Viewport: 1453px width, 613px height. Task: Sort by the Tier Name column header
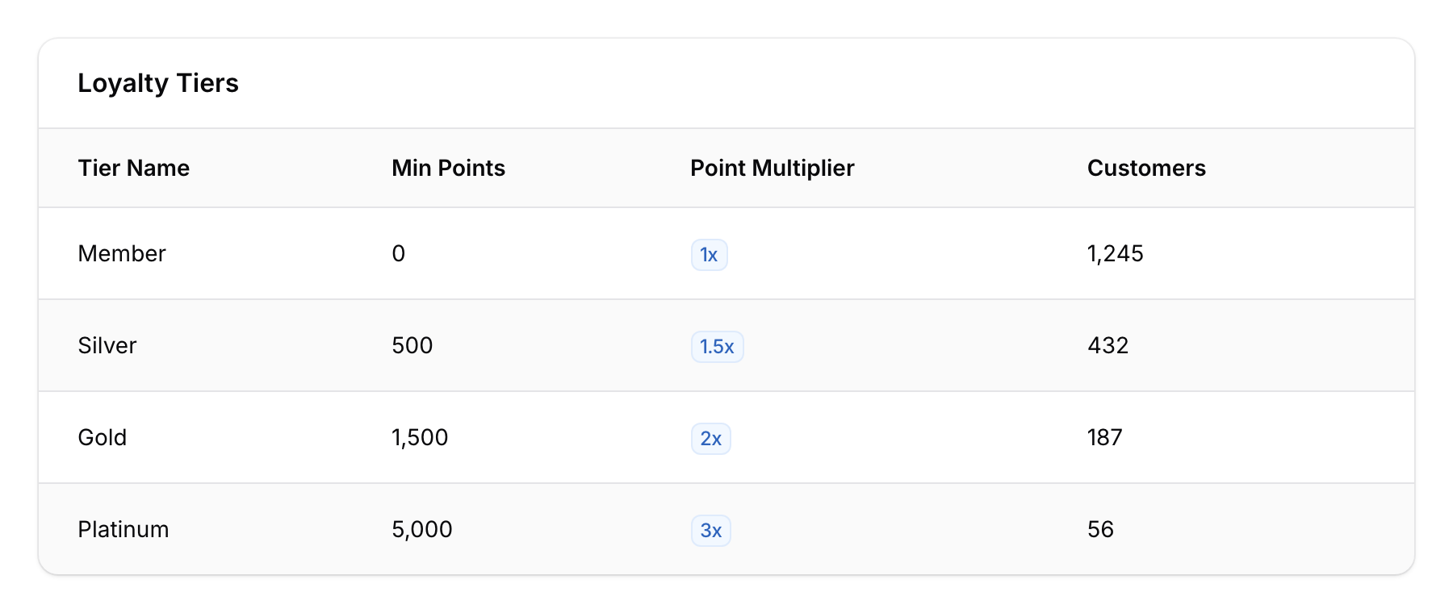click(134, 169)
